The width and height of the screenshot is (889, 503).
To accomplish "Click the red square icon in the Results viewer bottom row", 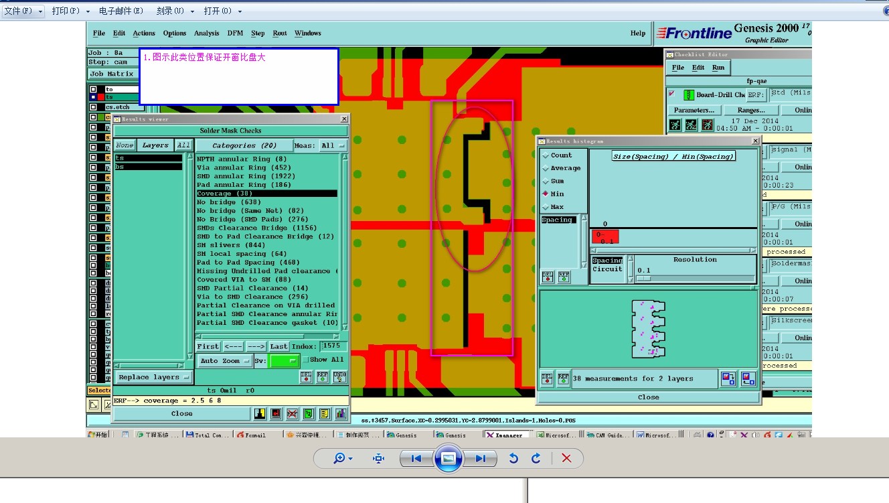I will pos(275,414).
